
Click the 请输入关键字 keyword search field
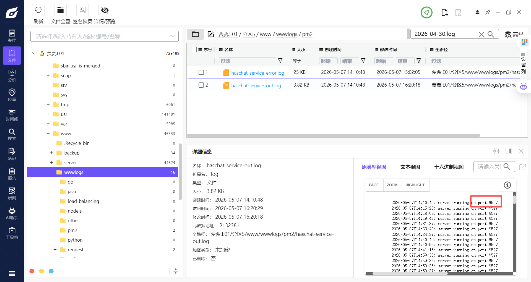coord(489,167)
